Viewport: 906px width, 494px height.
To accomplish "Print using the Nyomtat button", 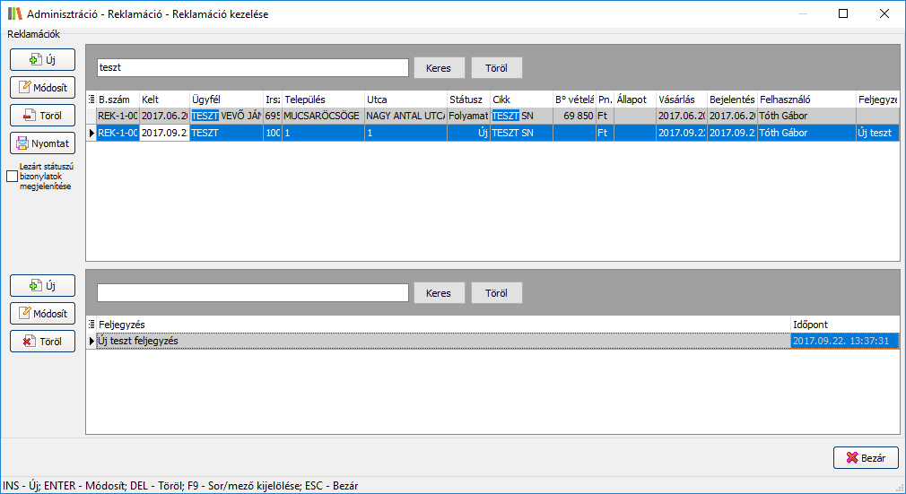I will click(42, 143).
